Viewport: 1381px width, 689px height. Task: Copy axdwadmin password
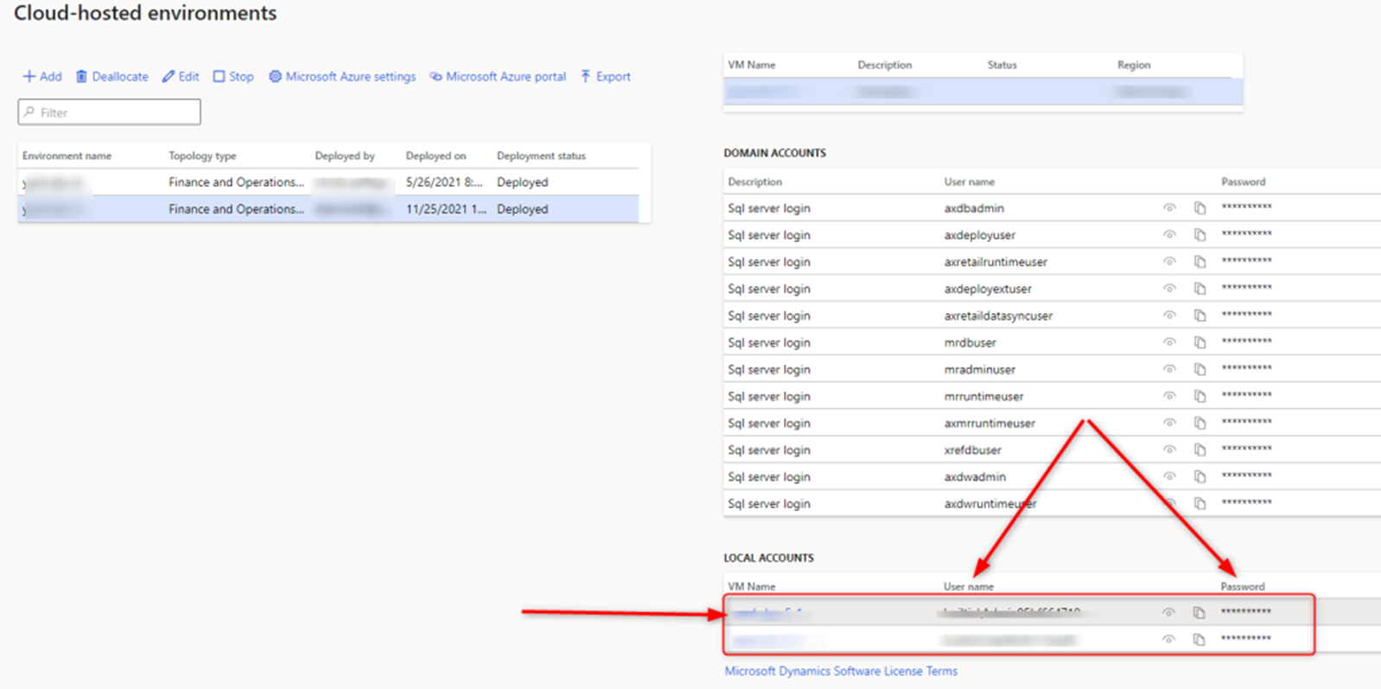(1200, 475)
